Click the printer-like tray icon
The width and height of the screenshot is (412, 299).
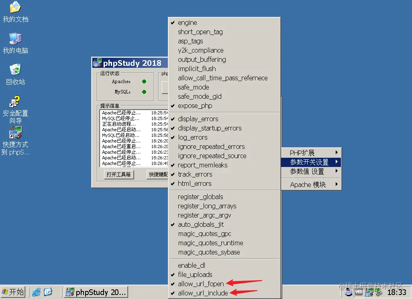coord(349,292)
